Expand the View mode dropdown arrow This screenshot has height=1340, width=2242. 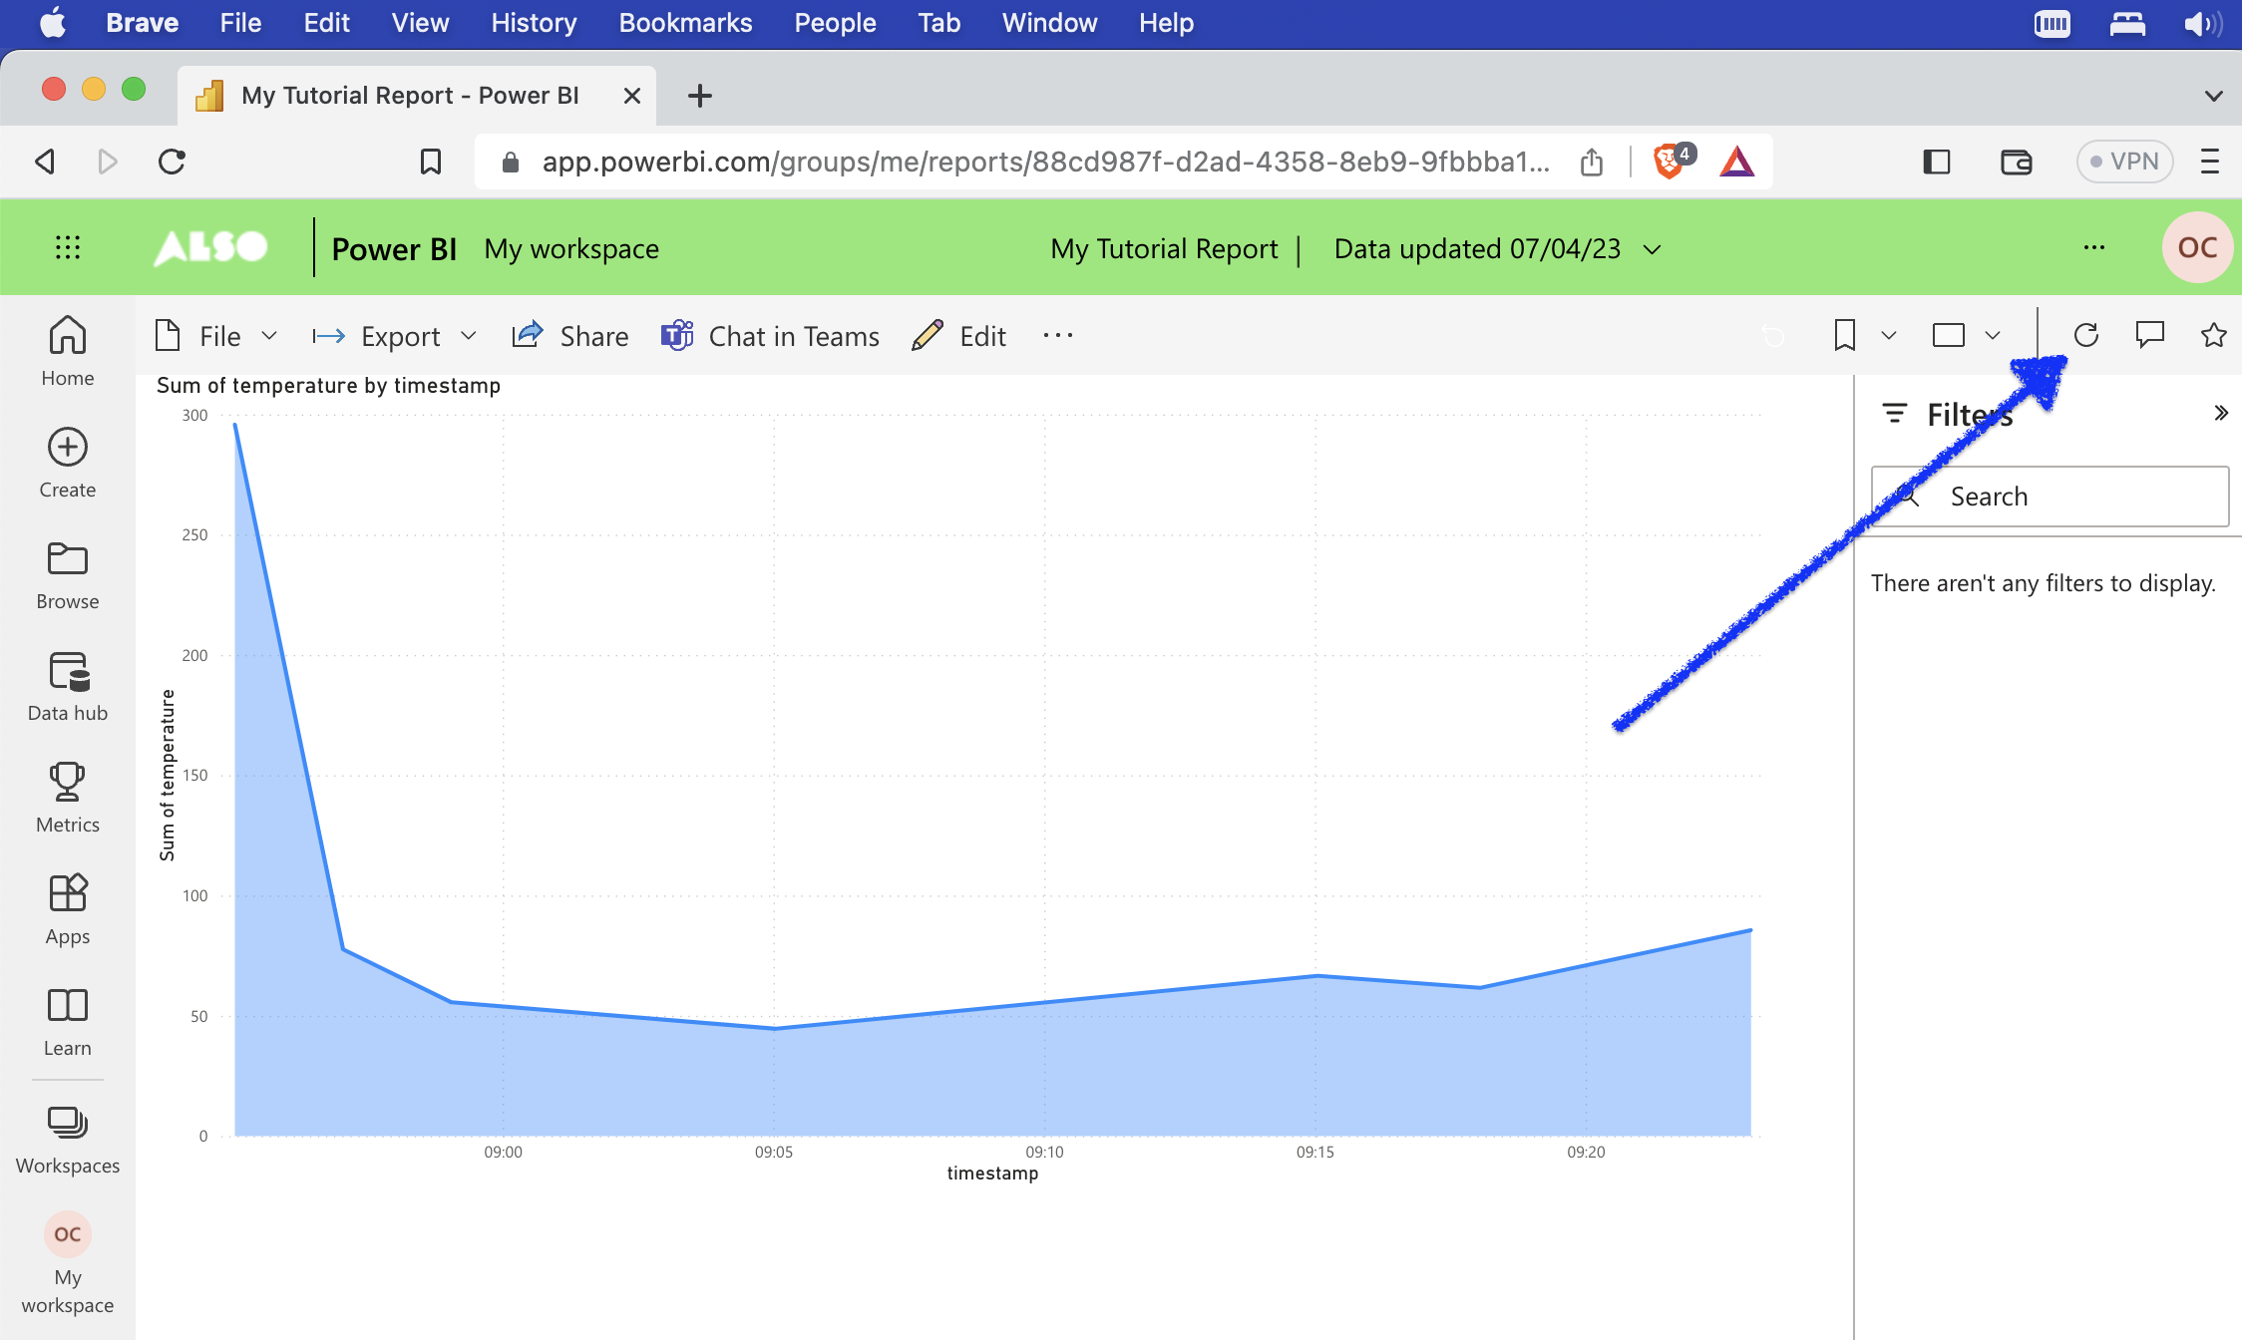click(1993, 336)
